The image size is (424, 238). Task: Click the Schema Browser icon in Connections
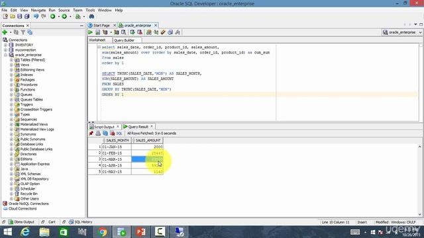coord(30,32)
